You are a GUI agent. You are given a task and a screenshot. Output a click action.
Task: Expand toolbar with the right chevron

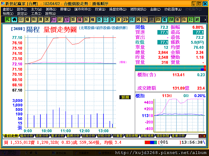(205, 20)
